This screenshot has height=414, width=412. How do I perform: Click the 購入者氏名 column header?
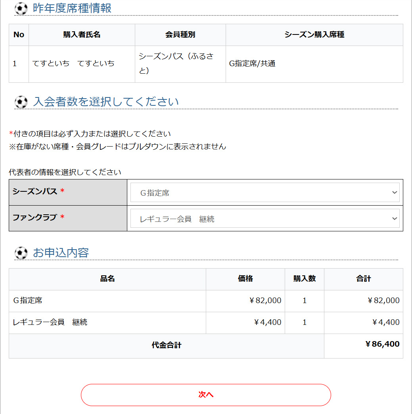coord(82,35)
